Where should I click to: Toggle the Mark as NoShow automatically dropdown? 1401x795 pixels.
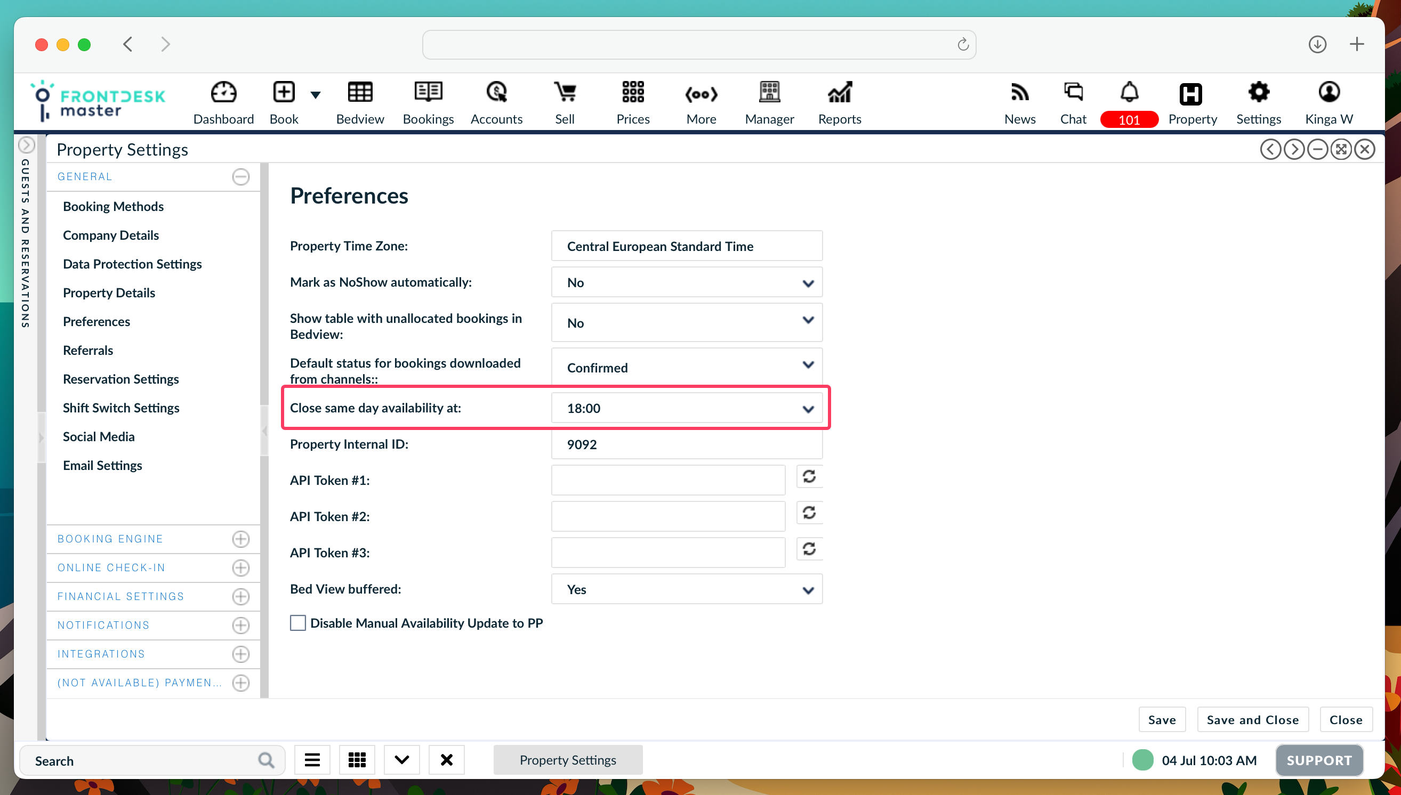pos(807,282)
